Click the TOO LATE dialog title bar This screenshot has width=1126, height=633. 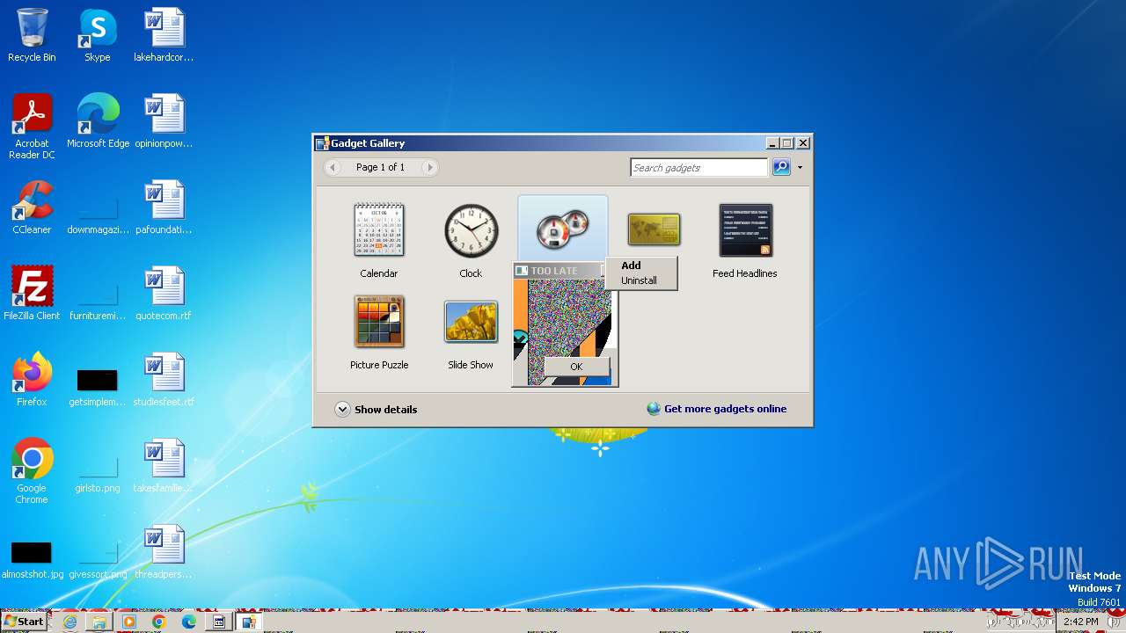pyautogui.click(x=559, y=271)
